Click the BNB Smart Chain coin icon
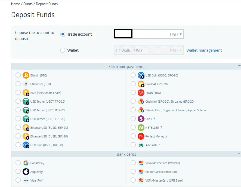Screen dimensions: 241x187 tap(26, 93)
